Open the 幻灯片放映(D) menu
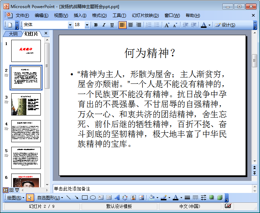260x213 pixels. [x=145, y=15]
